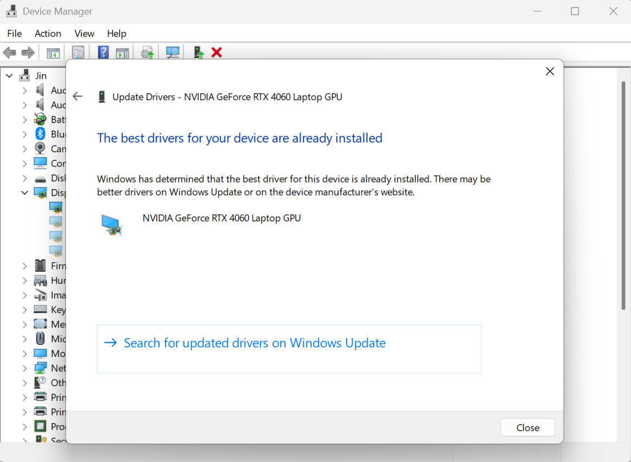Screen dimensions: 631x462
Task: Click the 'best drivers already installed' heading
Action: click(x=239, y=138)
